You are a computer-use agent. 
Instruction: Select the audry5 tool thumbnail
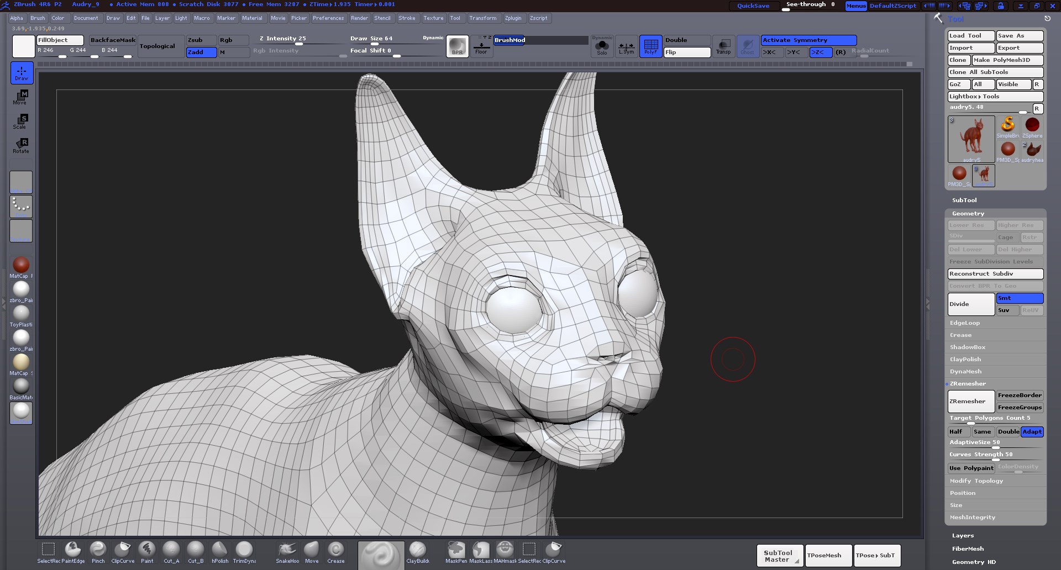click(x=971, y=138)
